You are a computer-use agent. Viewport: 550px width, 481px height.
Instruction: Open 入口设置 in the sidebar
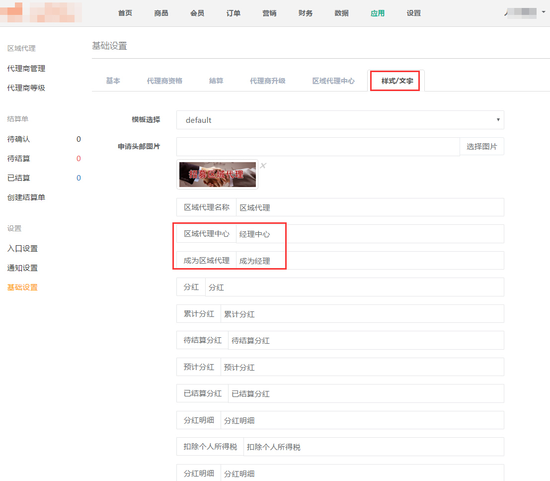pos(22,249)
